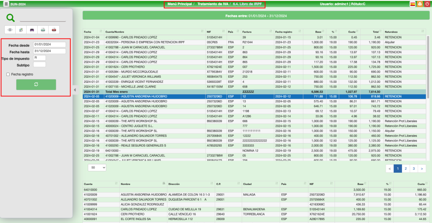The width and height of the screenshot is (432, 223).
Task: Click the red PDF export icon
Action: [54, 30]
